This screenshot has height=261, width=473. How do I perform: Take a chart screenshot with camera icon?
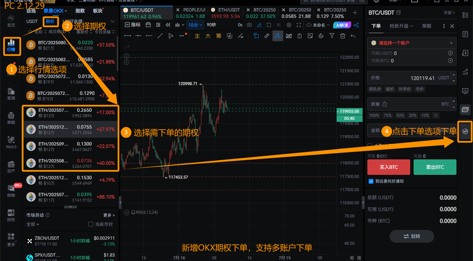pyautogui.click(x=249, y=25)
